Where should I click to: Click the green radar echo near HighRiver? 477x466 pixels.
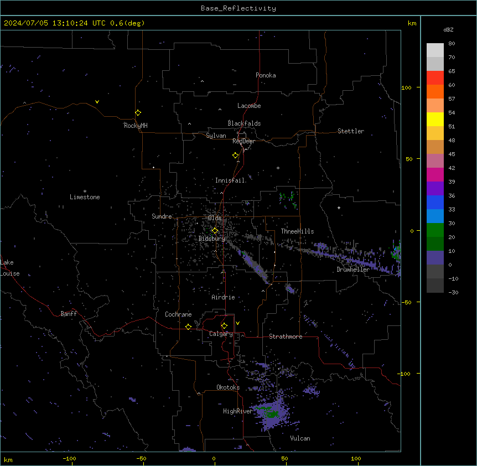[269, 413]
